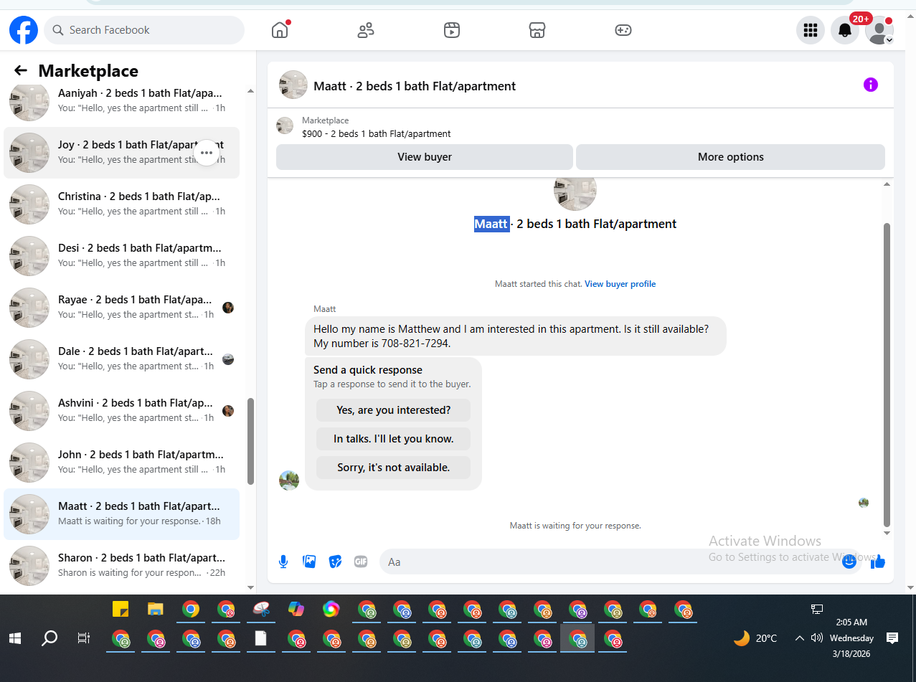916x682 pixels.
Task: Open the Sharon conversation
Action: (121, 566)
